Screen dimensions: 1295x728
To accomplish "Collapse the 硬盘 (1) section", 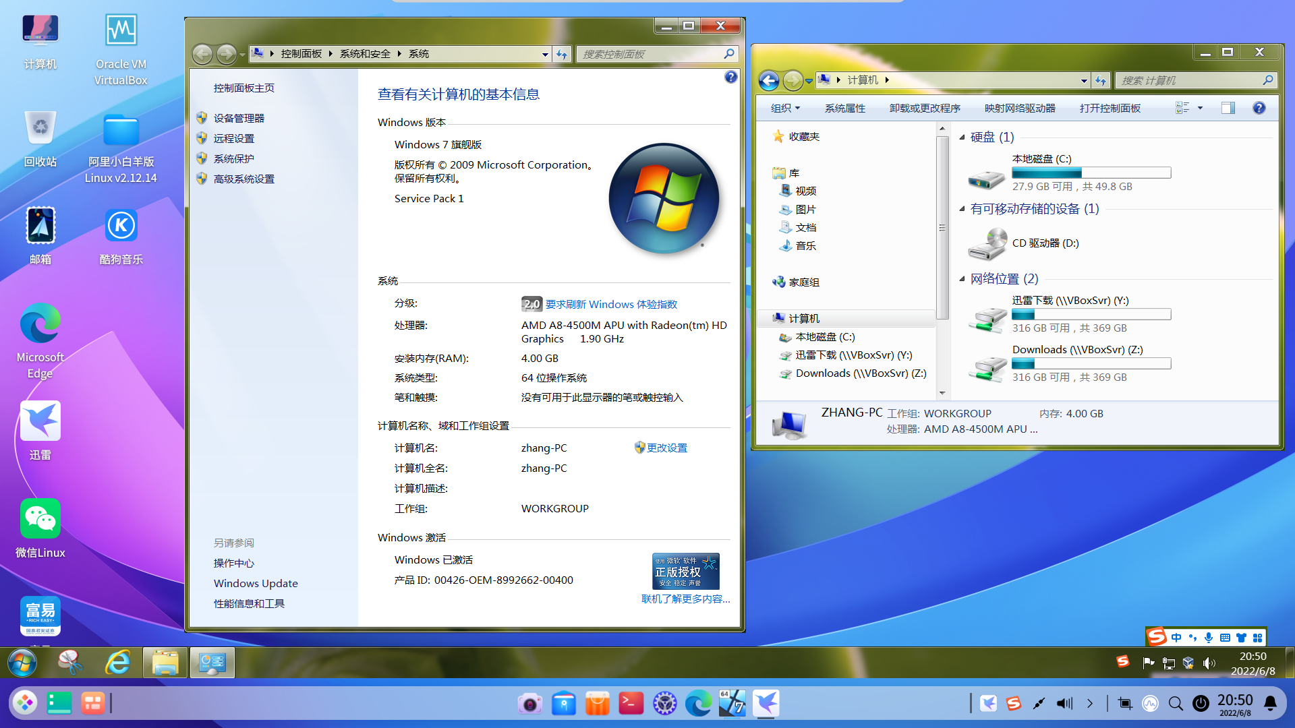I will [x=962, y=137].
